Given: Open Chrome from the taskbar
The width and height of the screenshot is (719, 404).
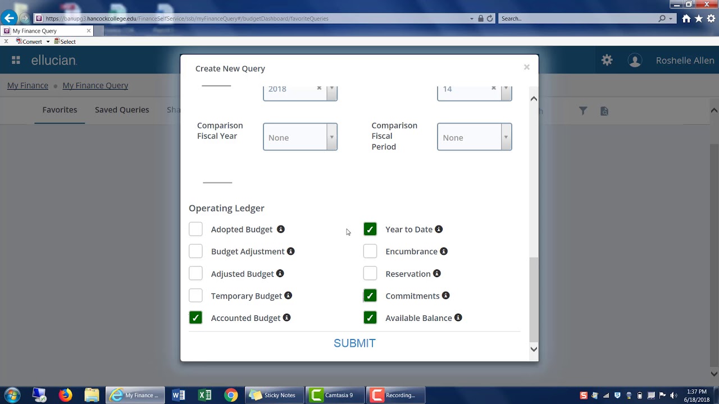Looking at the screenshot, I should click(x=230, y=395).
